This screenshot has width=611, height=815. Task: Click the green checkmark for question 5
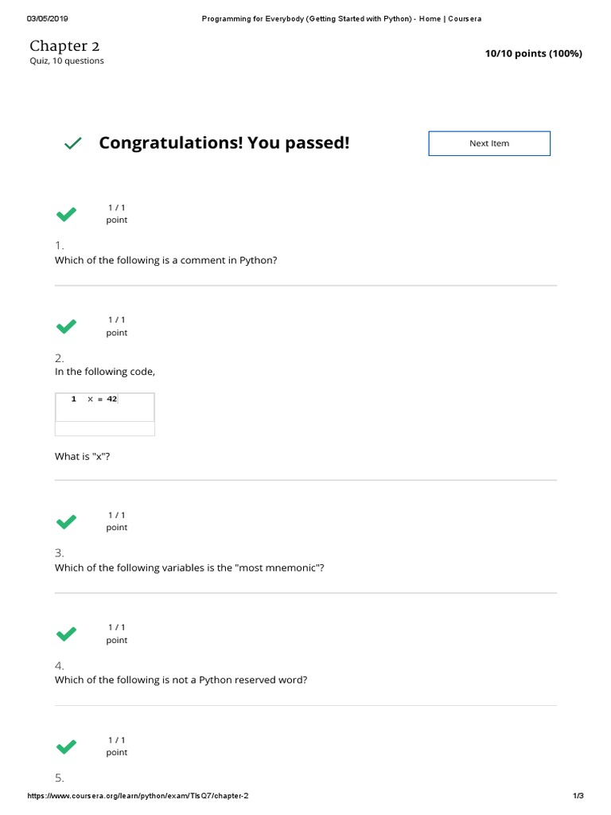point(66,747)
